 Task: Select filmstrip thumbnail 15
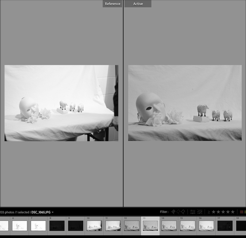click(x=188, y=226)
